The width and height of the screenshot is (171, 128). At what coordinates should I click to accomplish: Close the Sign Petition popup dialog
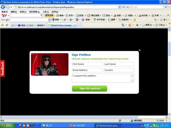coord(139,50)
